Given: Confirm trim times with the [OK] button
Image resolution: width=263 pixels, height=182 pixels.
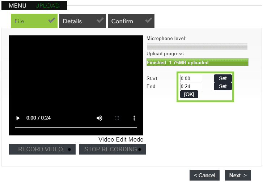Looking at the screenshot, I should coord(189,94).
